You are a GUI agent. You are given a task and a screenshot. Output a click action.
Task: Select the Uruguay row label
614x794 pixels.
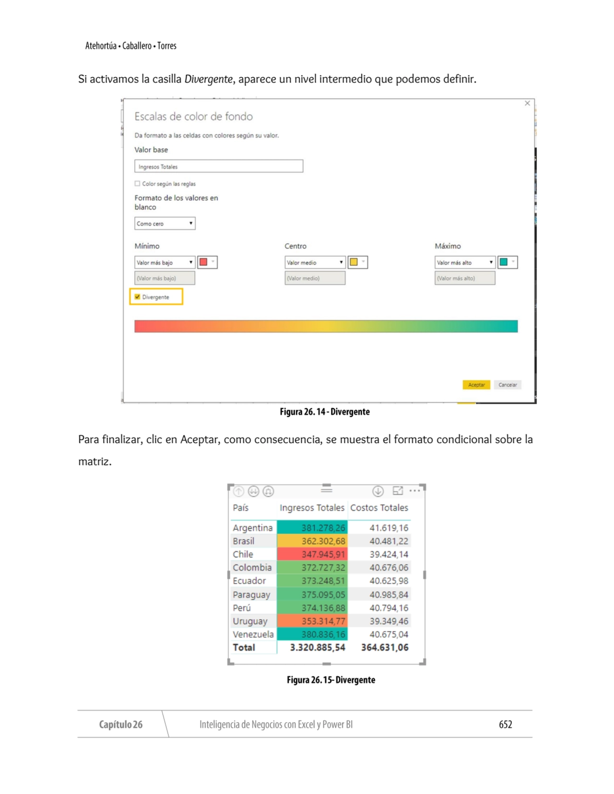250,621
